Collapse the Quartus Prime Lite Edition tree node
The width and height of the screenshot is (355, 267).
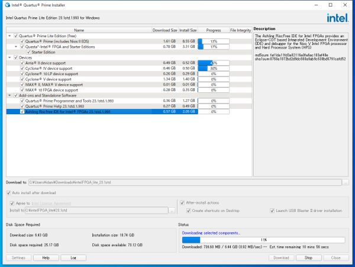9,36
